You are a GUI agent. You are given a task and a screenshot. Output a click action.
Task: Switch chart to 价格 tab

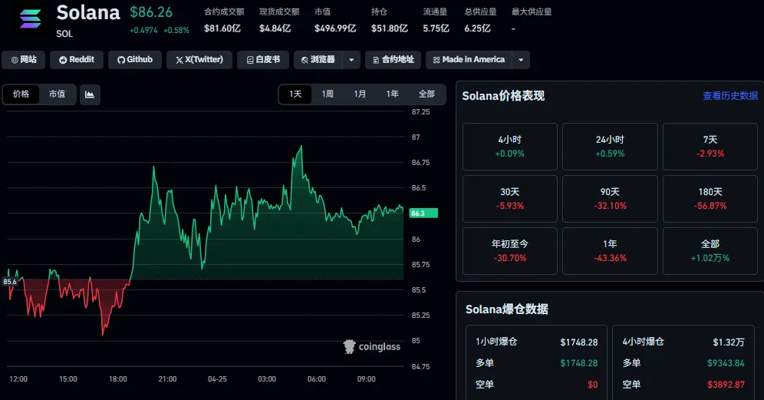point(21,94)
